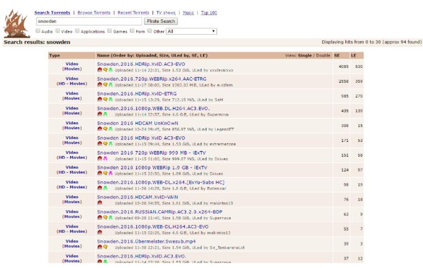Image resolution: width=423 pixels, height=268 pixels.
Task: Click pink skull icon on the 720p WEBRip 999 MB row
Action: (x=105, y=159)
